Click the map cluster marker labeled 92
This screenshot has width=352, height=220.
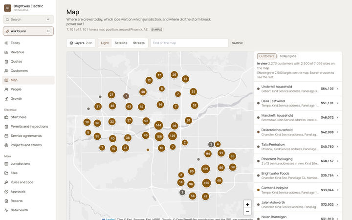146,121
